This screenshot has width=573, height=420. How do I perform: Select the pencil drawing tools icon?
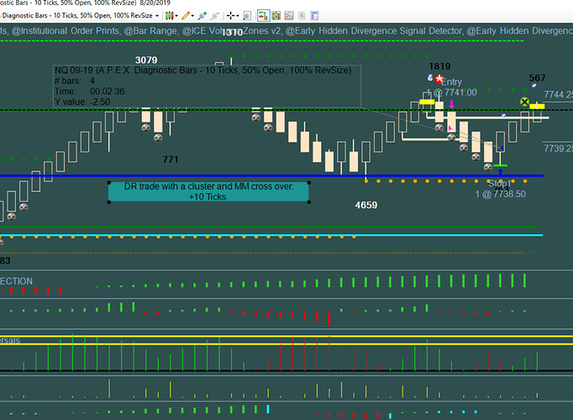[x=186, y=16]
